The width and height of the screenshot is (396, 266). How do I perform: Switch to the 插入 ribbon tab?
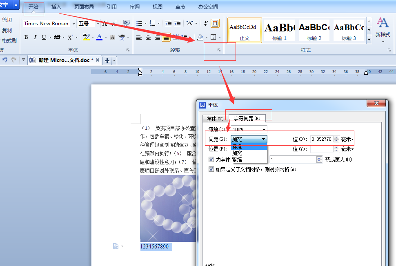point(56,7)
